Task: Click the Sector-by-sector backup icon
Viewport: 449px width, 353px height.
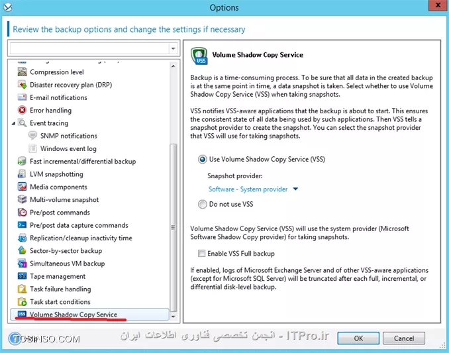Action: click(22, 250)
